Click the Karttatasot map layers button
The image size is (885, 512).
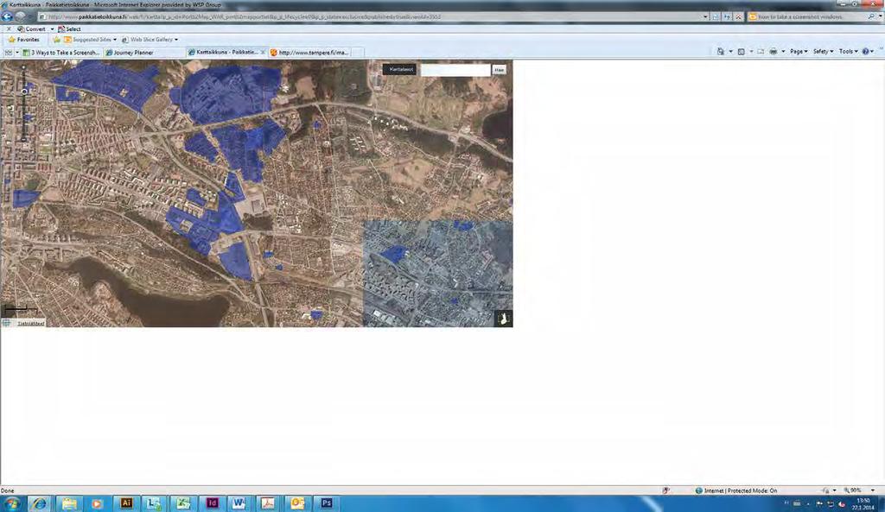coord(400,69)
